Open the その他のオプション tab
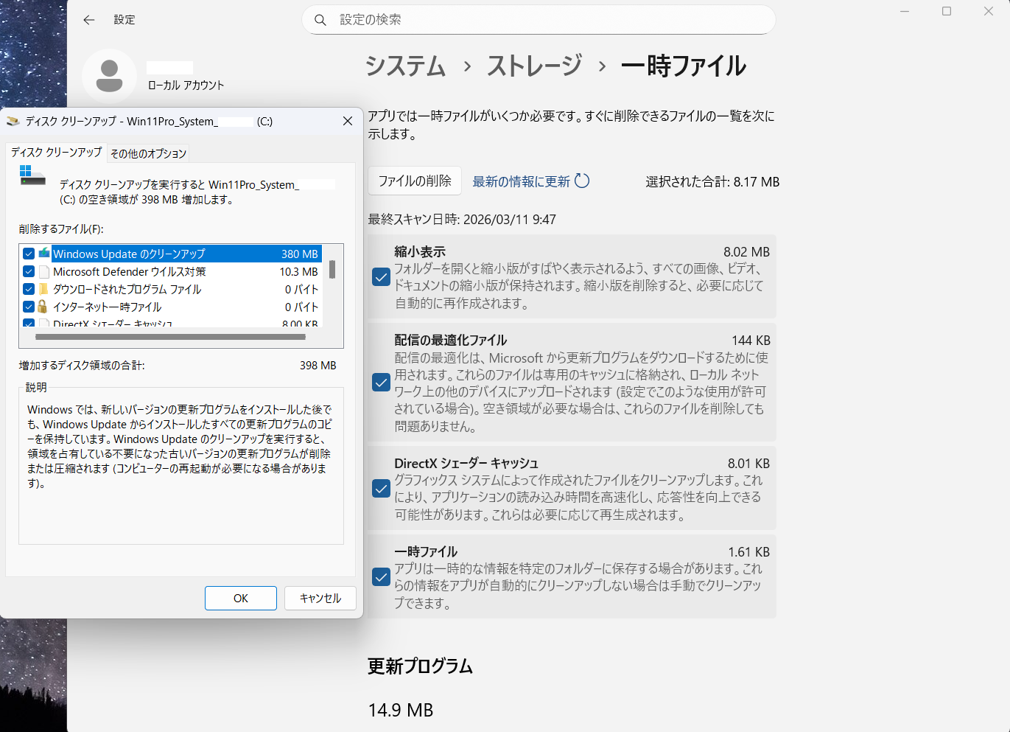Screen dimensions: 1010x732 (148, 153)
